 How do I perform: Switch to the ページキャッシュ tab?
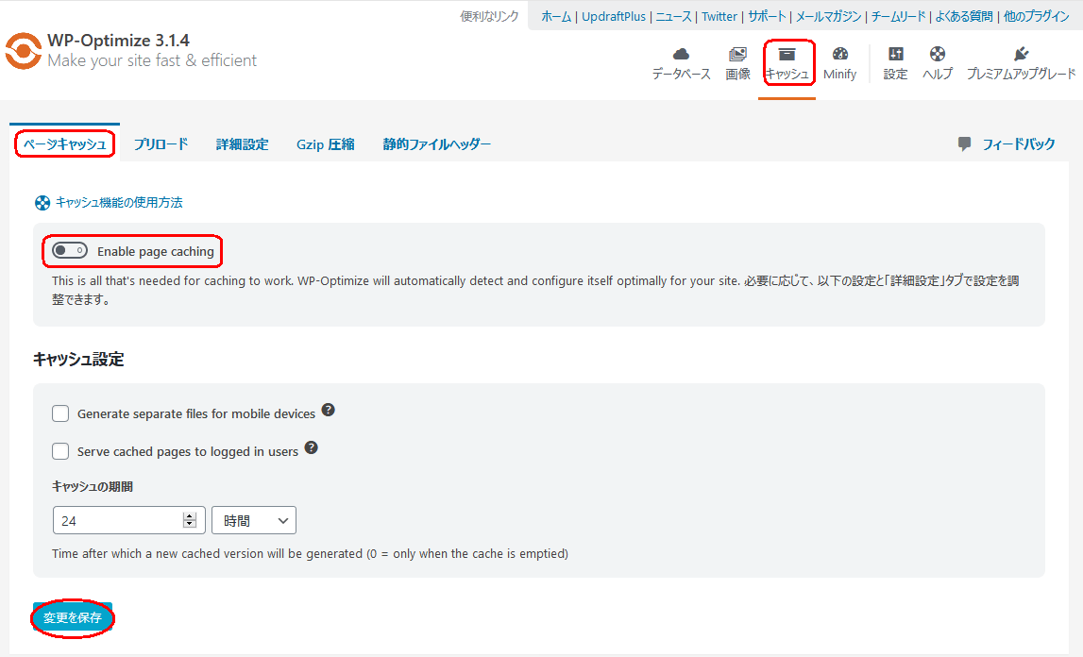pyautogui.click(x=65, y=143)
